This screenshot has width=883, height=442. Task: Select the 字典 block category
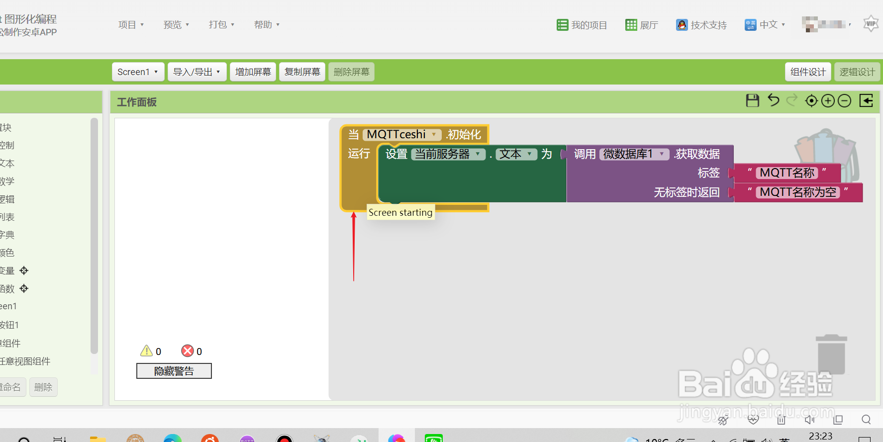coord(7,235)
